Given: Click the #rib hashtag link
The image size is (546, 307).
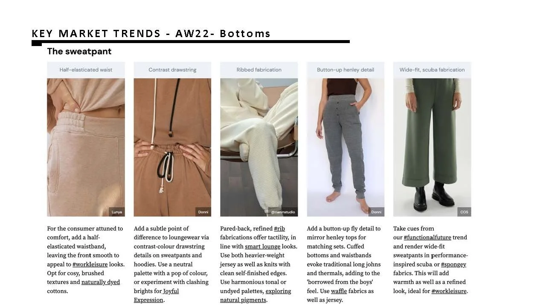Looking at the screenshot, I should click(x=279, y=229).
